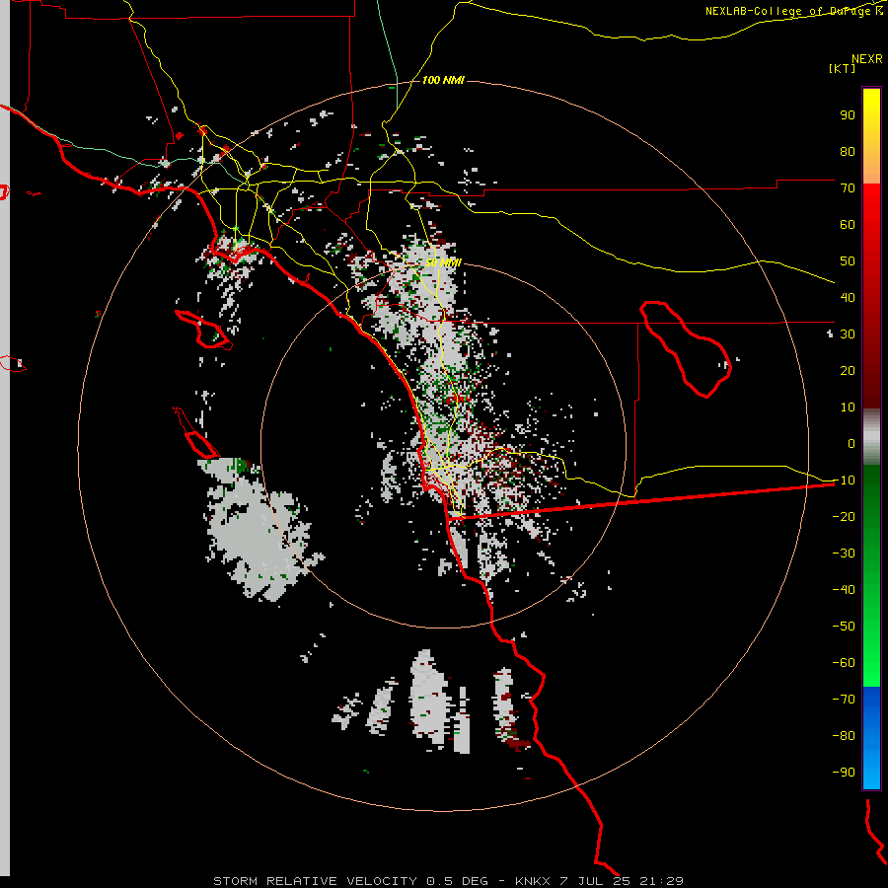Click the 90 value on the velocity scale
This screenshot has width=888, height=888.
848,115
